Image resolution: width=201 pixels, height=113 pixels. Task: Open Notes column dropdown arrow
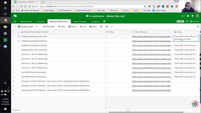(x=197, y=32)
